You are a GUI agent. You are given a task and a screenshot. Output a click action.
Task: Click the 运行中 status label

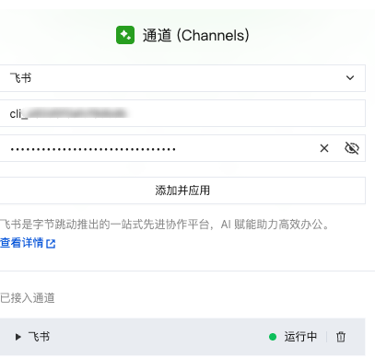[x=300, y=337]
